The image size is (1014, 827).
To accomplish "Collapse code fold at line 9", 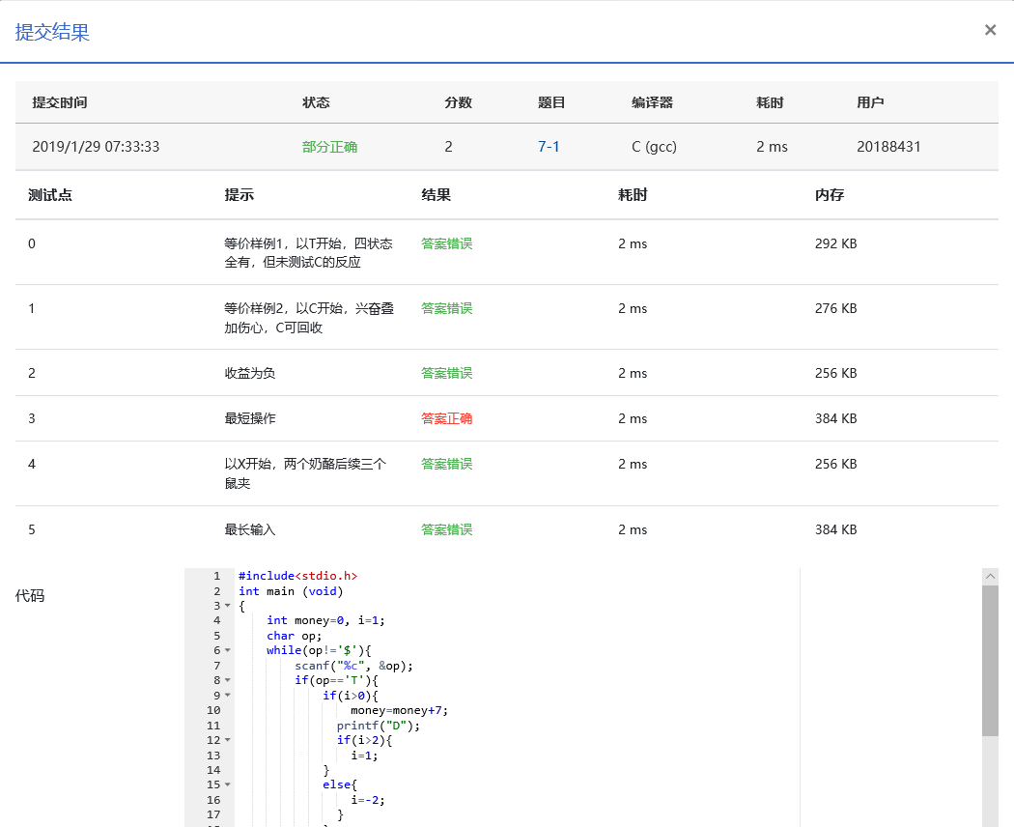I will tap(228, 695).
